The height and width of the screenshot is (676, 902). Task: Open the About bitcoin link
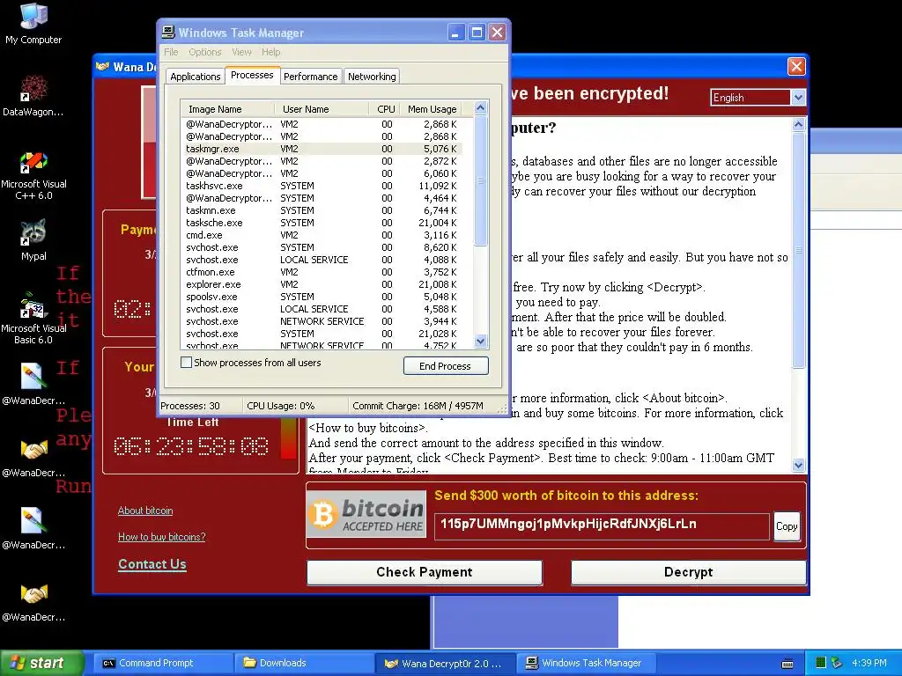click(x=145, y=511)
